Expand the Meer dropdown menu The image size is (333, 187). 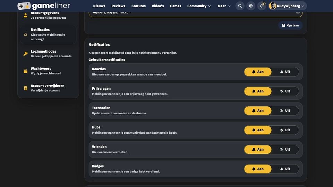click(x=224, y=6)
